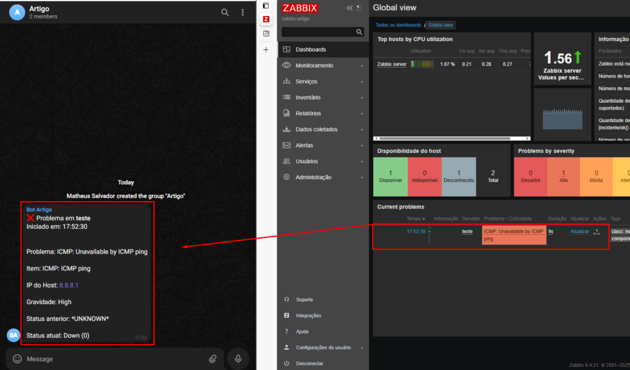630x370 pixels.
Task: Open the 17:52:30 problem time link
Action: click(416, 232)
